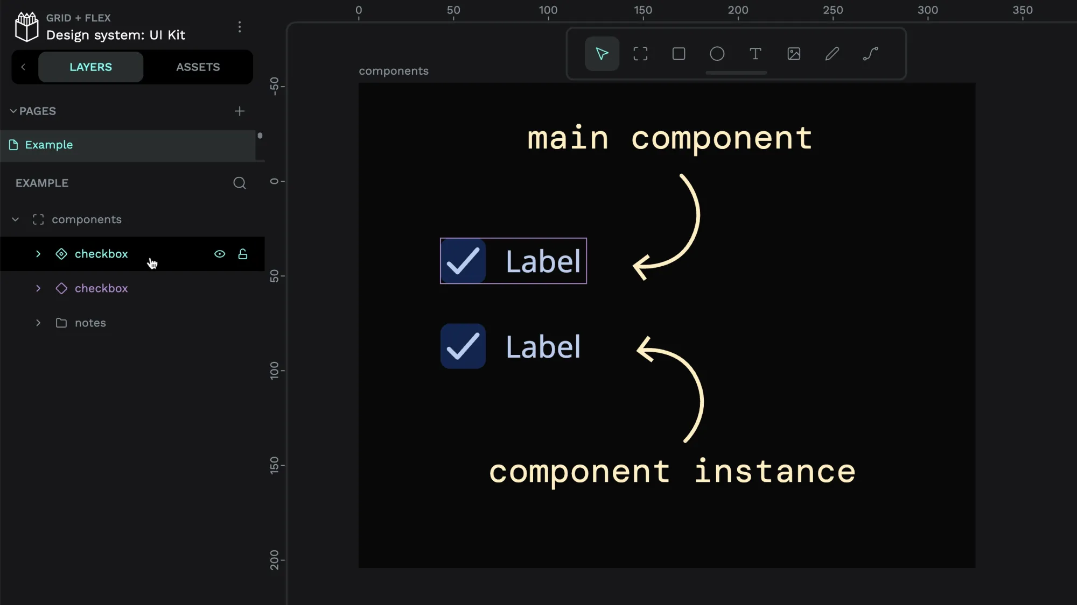The width and height of the screenshot is (1077, 605).
Task: Switch to the ASSETS tab
Action: click(198, 67)
